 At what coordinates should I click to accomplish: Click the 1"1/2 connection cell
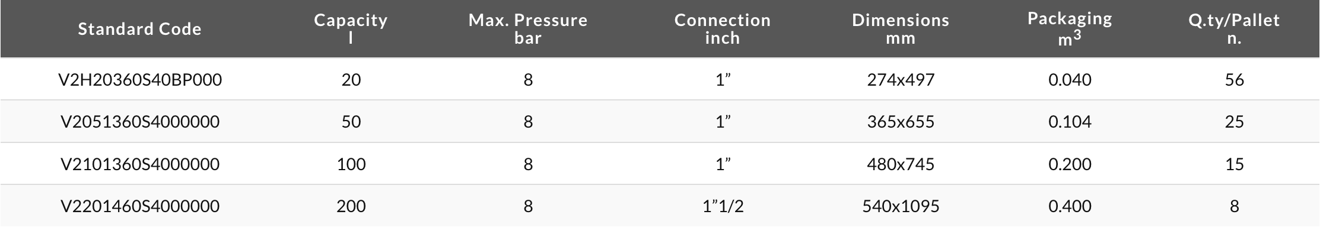pyautogui.click(x=722, y=206)
